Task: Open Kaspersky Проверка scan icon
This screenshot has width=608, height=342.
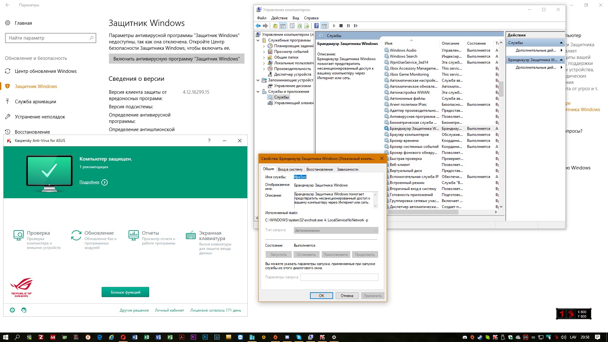Action: click(x=19, y=235)
